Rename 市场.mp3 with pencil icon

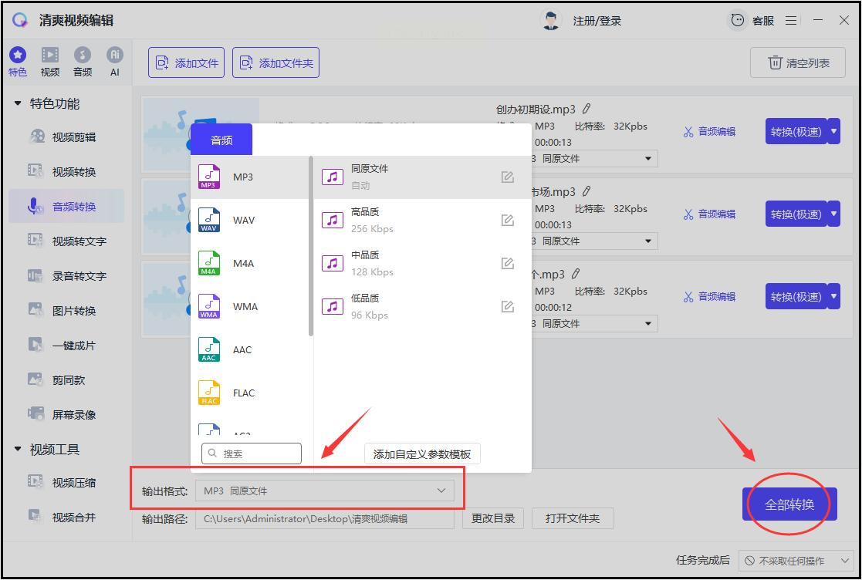coord(586,191)
